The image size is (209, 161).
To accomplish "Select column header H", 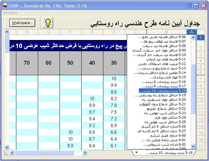I will (x=27, y=32).
